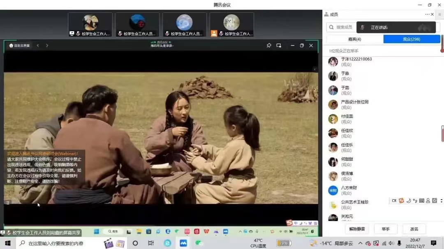Click the list icon at video bottom-left
The height and width of the screenshot is (249, 444).
(8, 202)
